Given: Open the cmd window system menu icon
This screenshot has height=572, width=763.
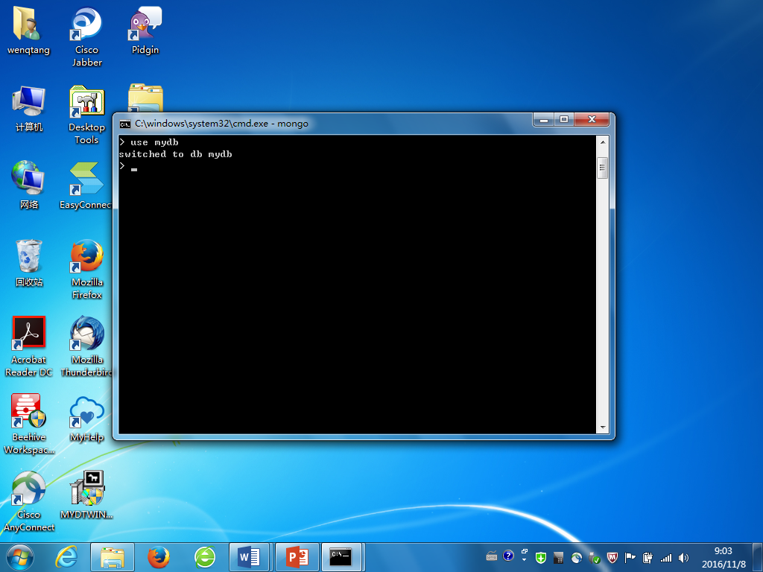Looking at the screenshot, I should [125, 124].
